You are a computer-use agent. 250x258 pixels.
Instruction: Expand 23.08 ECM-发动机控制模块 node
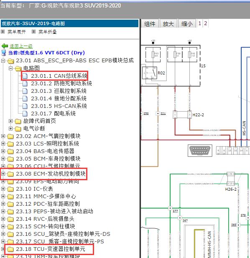coord(3,174)
